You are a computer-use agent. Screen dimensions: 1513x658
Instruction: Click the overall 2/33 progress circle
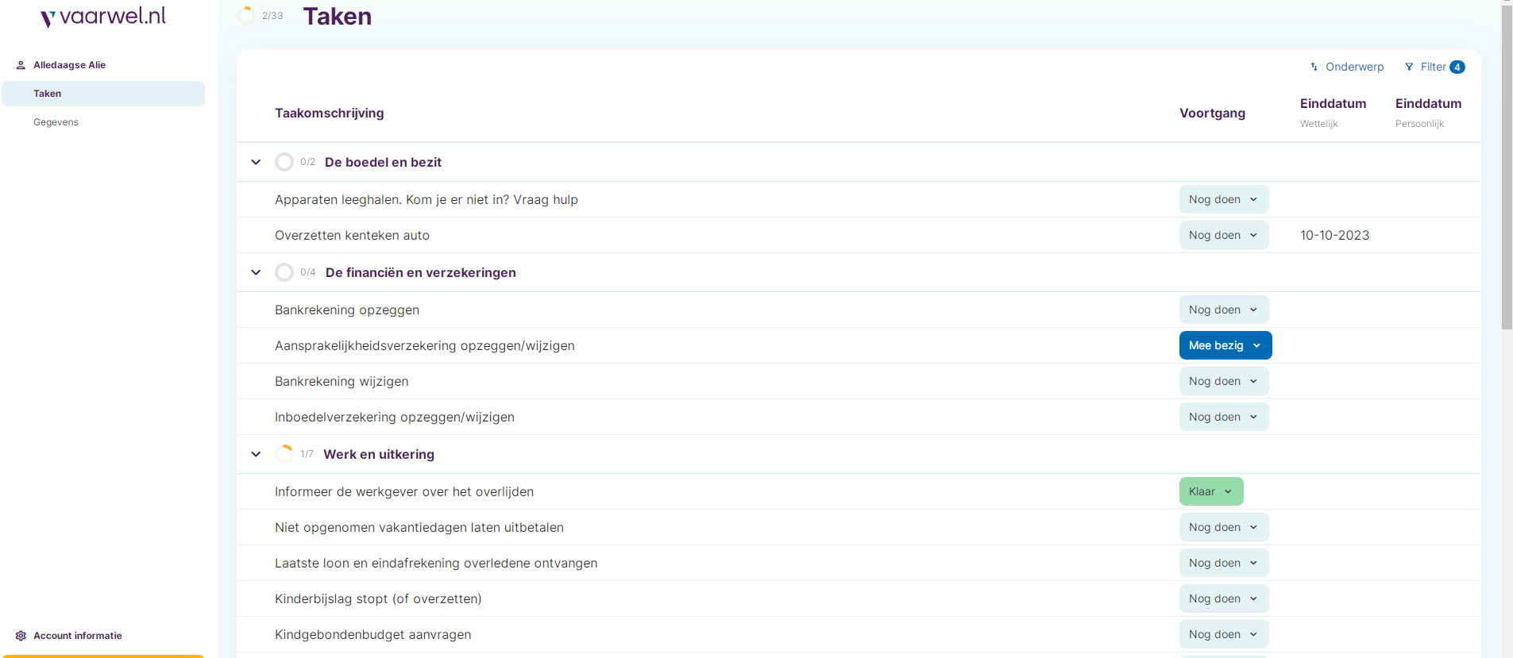246,16
